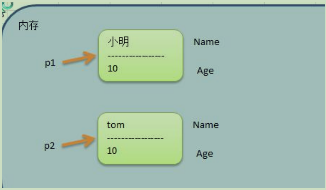Screen dimensions: 326x190
Task: Select the Age label beside 小明 box
Action: pyautogui.click(x=205, y=71)
